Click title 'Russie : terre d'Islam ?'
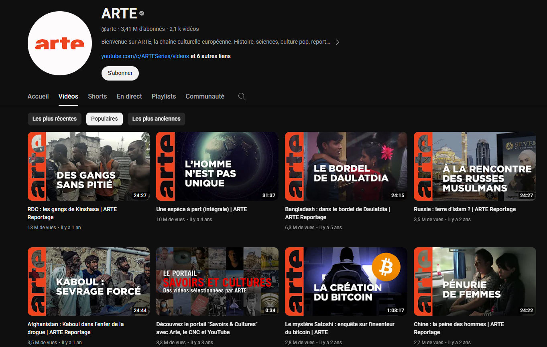 coord(465,209)
